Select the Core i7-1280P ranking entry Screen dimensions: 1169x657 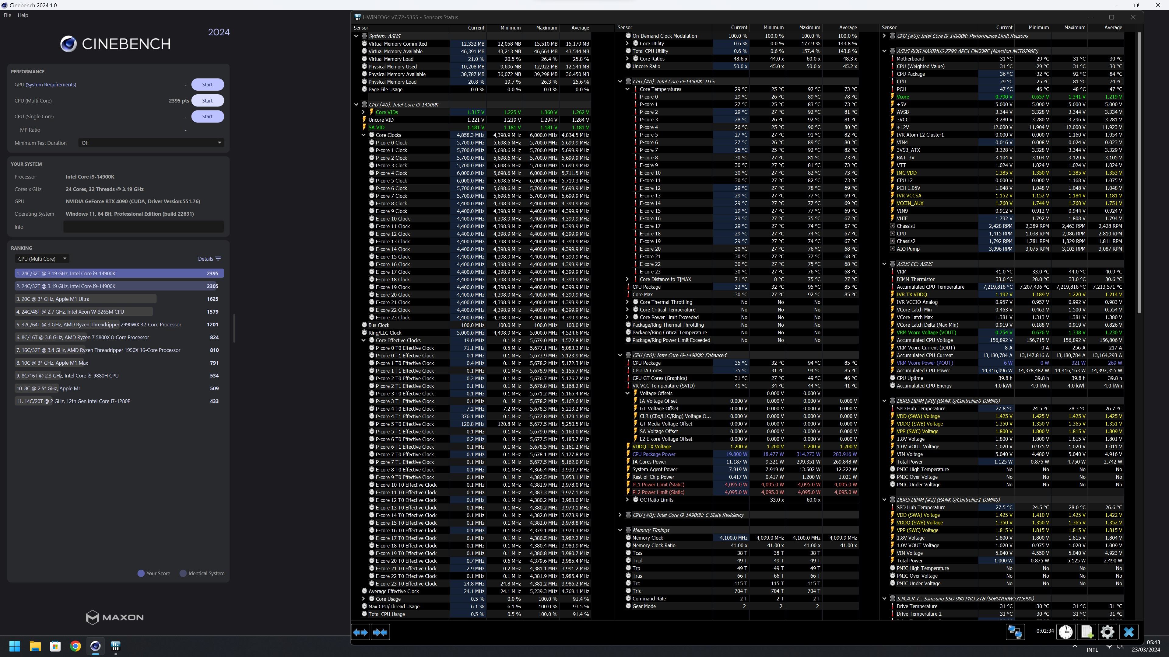coord(119,401)
